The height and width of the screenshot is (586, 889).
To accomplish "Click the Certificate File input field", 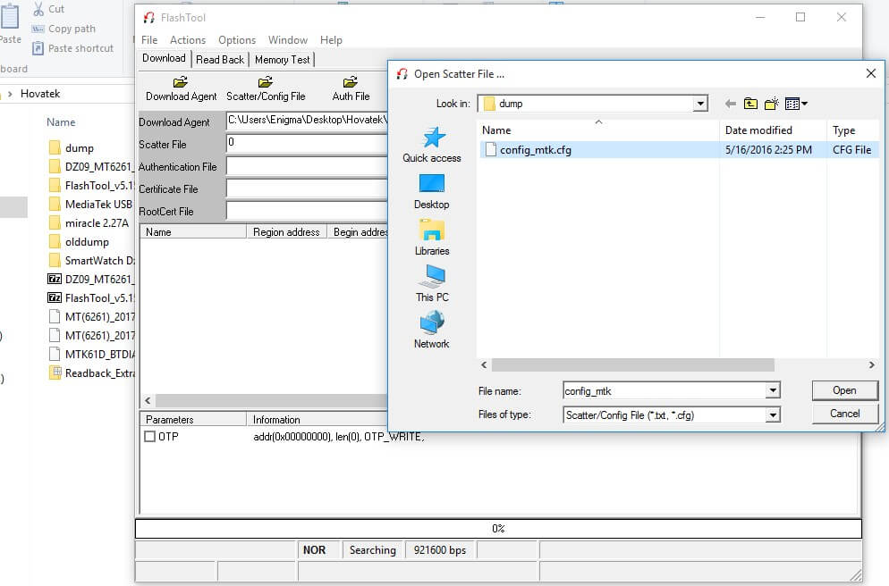I will [307, 188].
